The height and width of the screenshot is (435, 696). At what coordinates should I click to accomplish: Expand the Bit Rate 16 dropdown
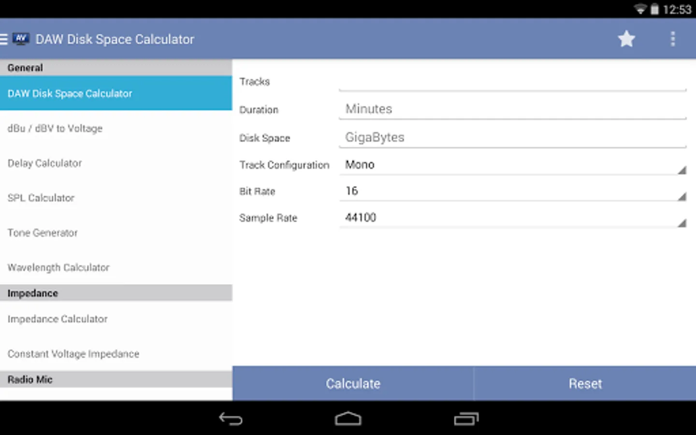(513, 191)
